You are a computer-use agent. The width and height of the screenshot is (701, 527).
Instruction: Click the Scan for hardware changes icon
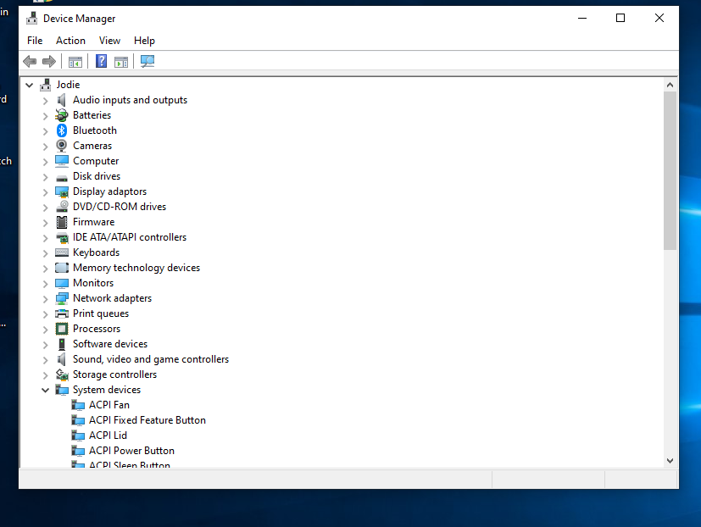147,61
